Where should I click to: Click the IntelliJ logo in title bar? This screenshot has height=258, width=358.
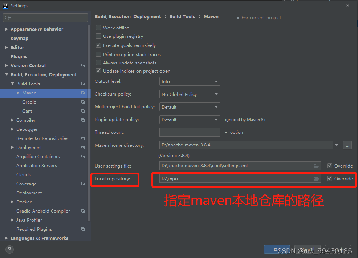tap(5, 6)
